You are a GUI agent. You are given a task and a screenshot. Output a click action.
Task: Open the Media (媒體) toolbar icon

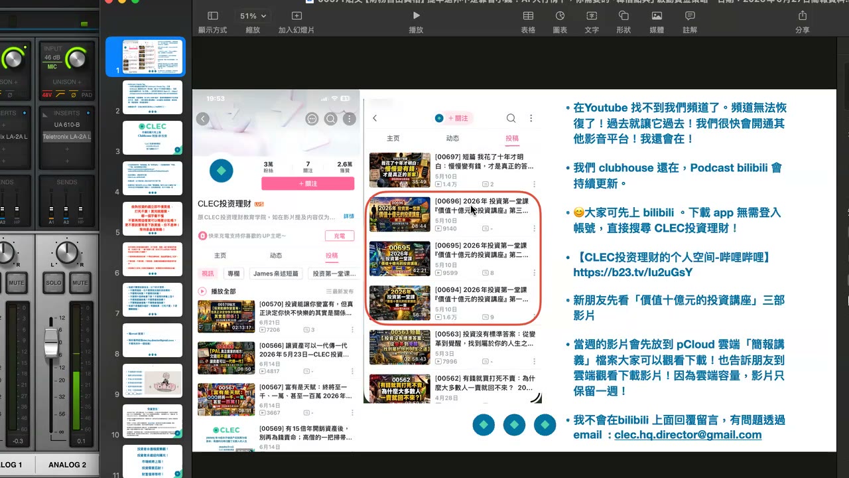click(x=657, y=16)
